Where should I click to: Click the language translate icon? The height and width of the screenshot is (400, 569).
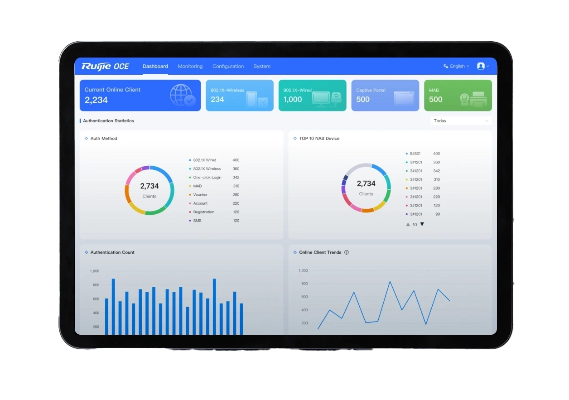pos(446,66)
